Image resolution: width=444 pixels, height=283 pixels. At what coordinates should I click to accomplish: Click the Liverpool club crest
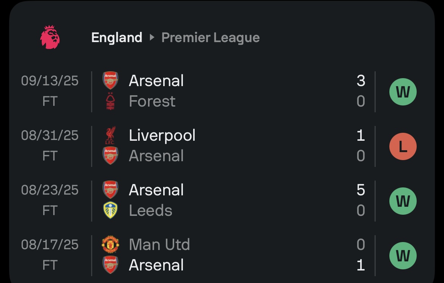pos(110,135)
